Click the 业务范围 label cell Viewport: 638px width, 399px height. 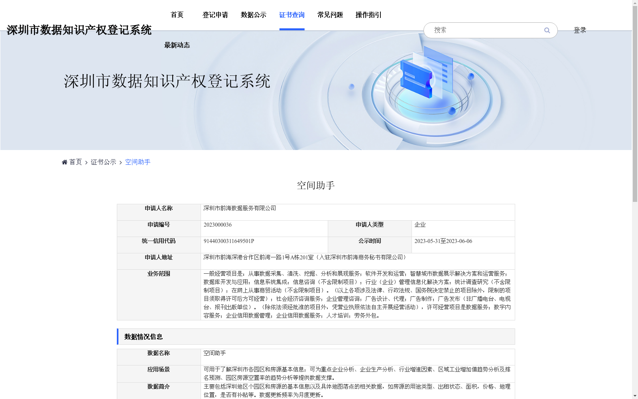coord(159,295)
